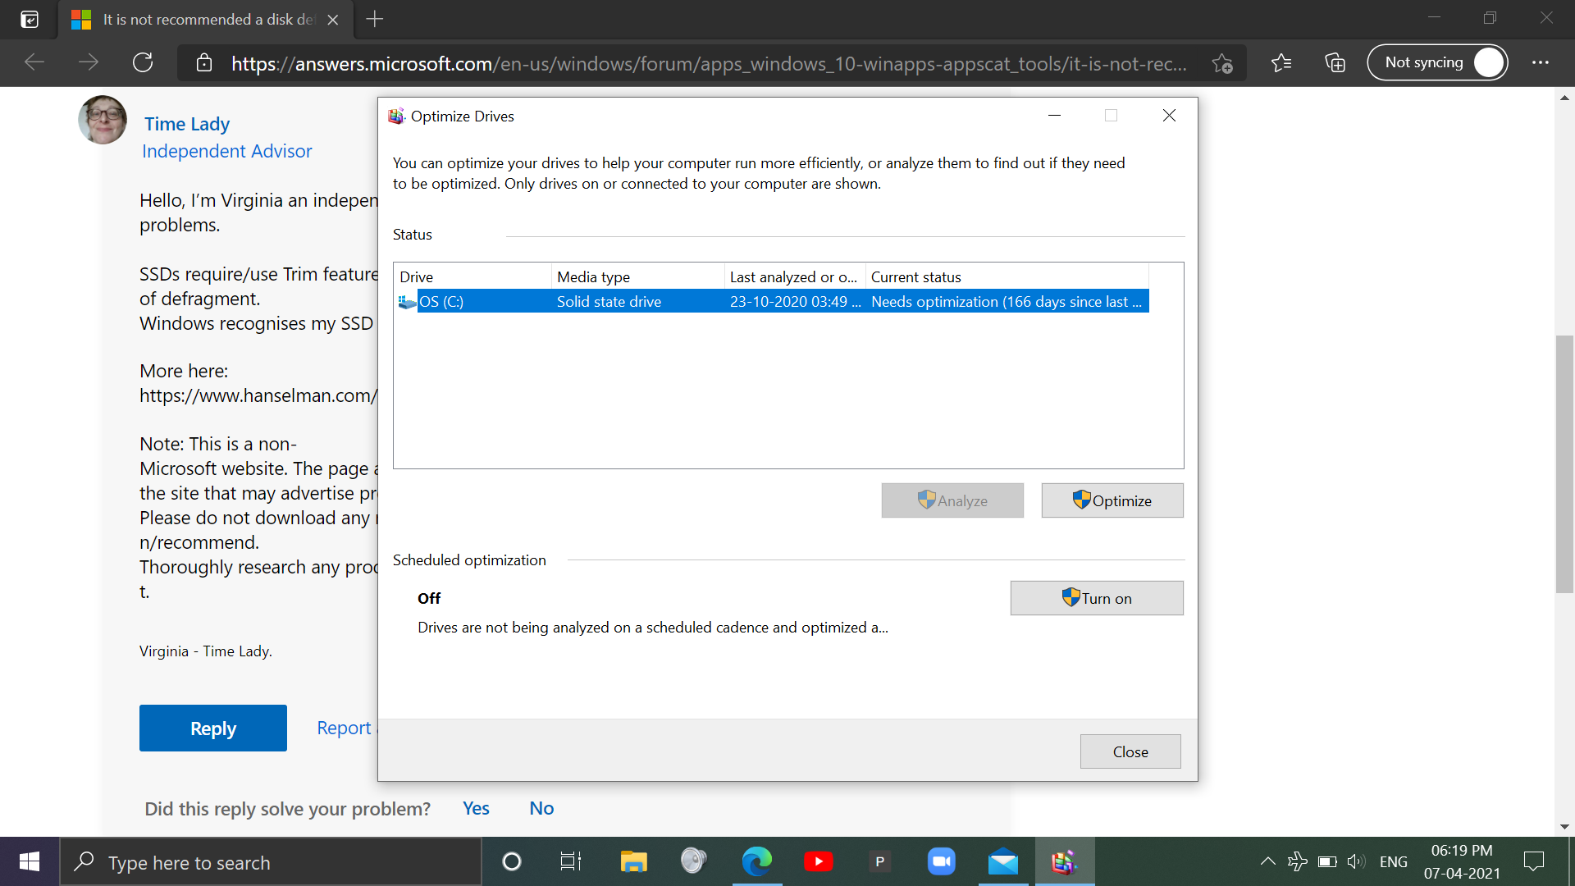Open the silver disc app on taskbar
This screenshot has width=1575, height=886.
point(694,861)
